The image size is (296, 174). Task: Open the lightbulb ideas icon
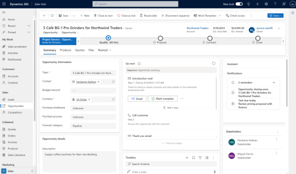coord(248,4)
